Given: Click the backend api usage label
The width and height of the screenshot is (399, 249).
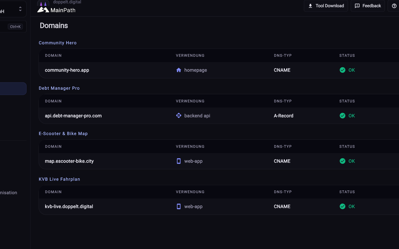Looking at the screenshot, I should (197, 116).
